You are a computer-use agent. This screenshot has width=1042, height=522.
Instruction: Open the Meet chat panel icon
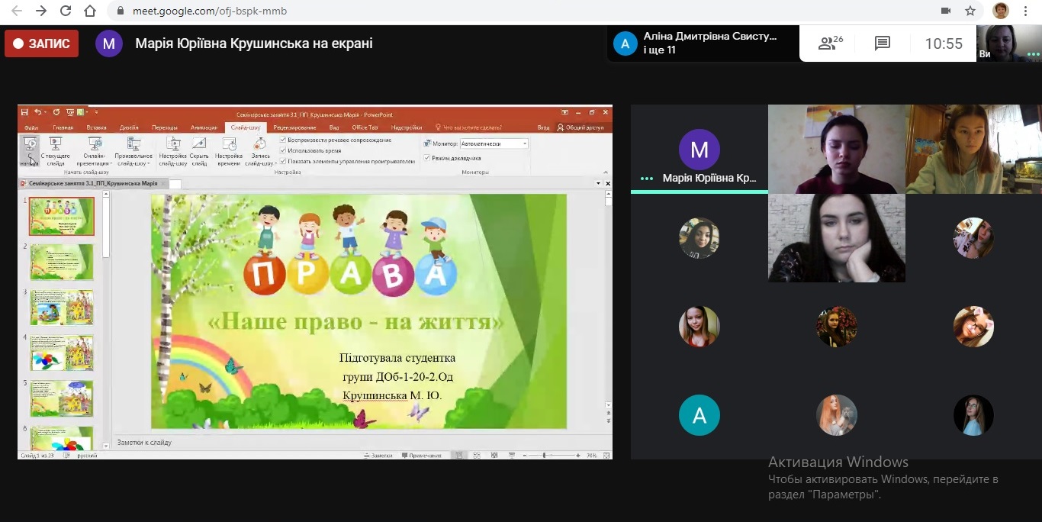coord(883,43)
